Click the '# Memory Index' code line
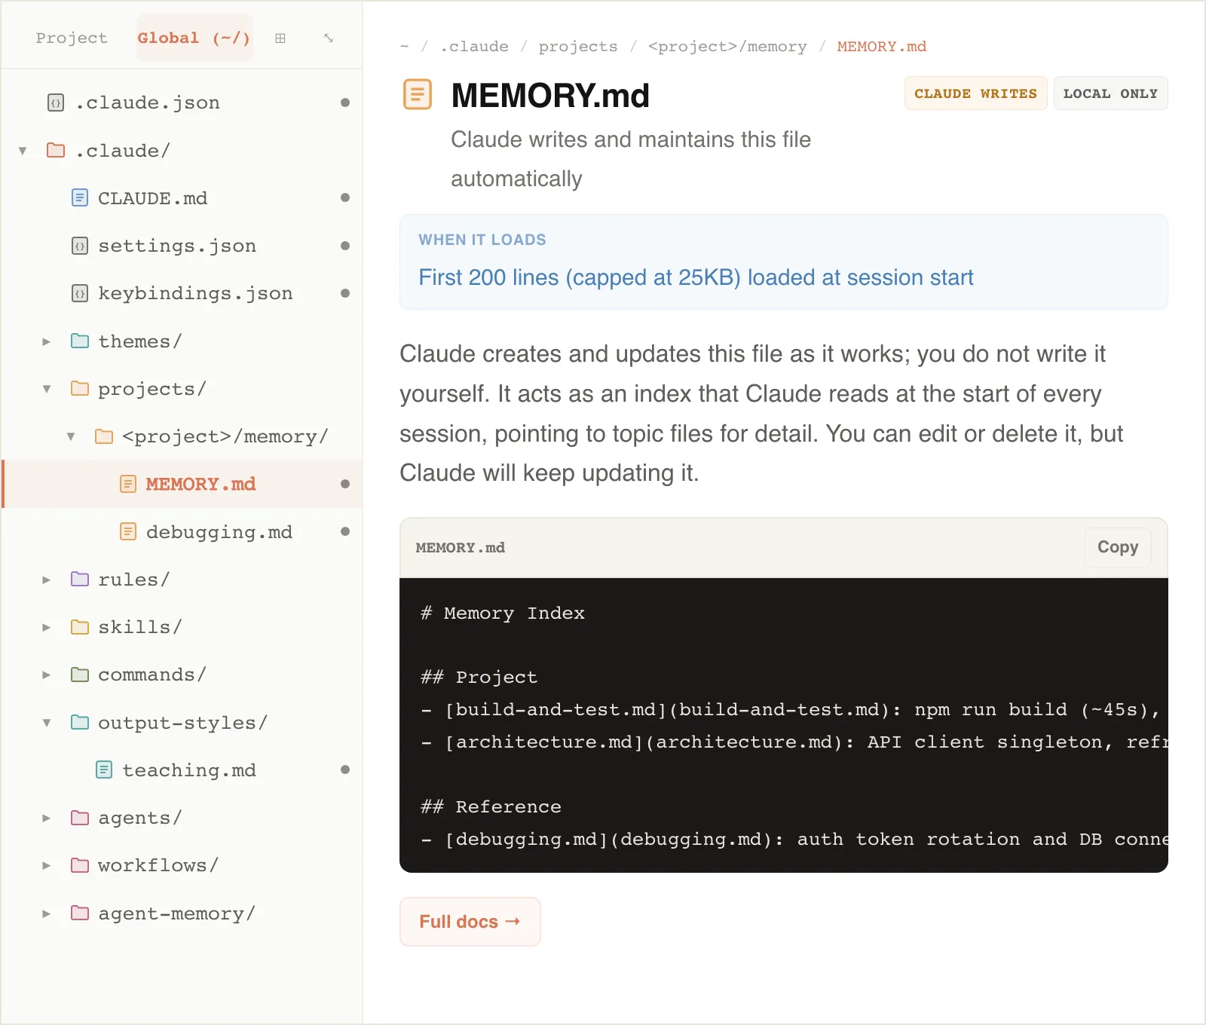The width and height of the screenshot is (1206, 1025). coord(503,613)
